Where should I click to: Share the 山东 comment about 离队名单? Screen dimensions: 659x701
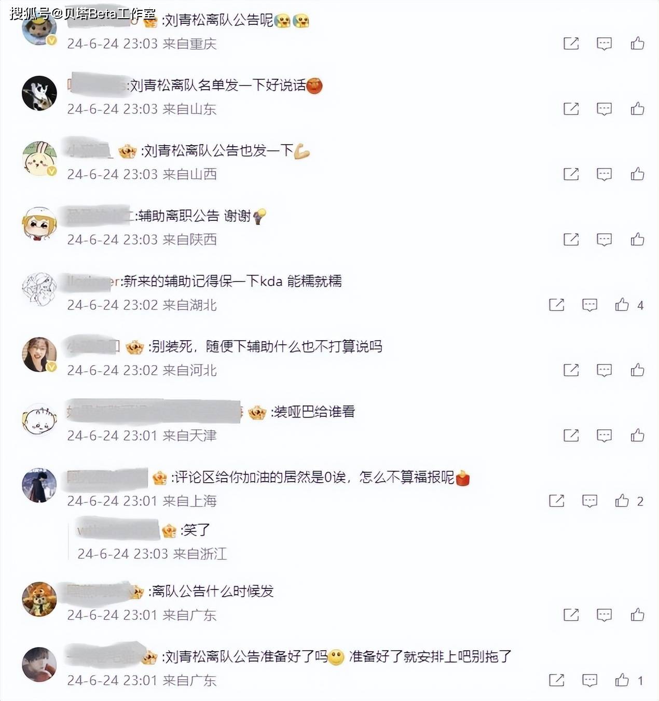coord(571,108)
